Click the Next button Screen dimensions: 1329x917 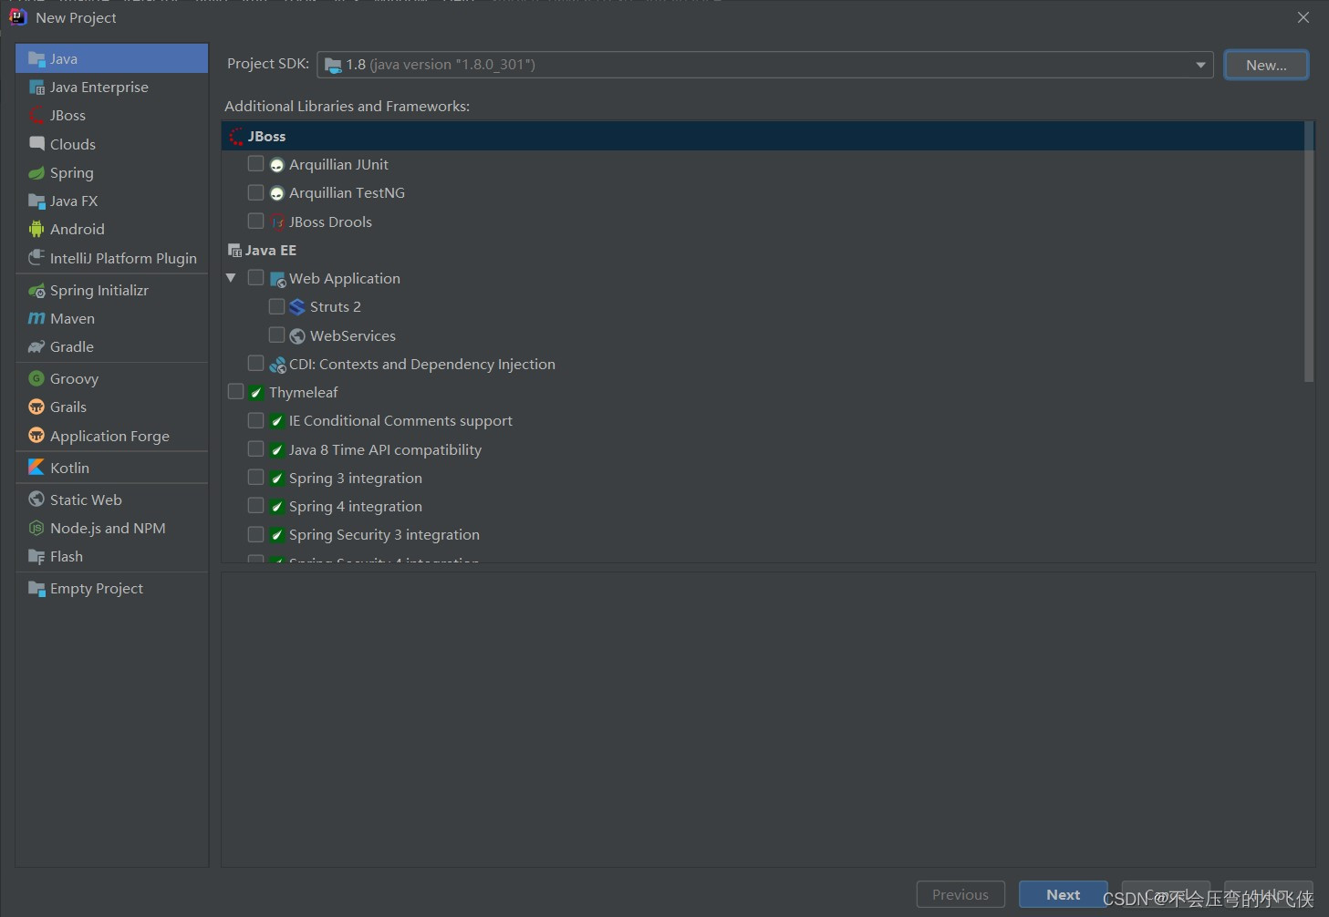[1063, 894]
